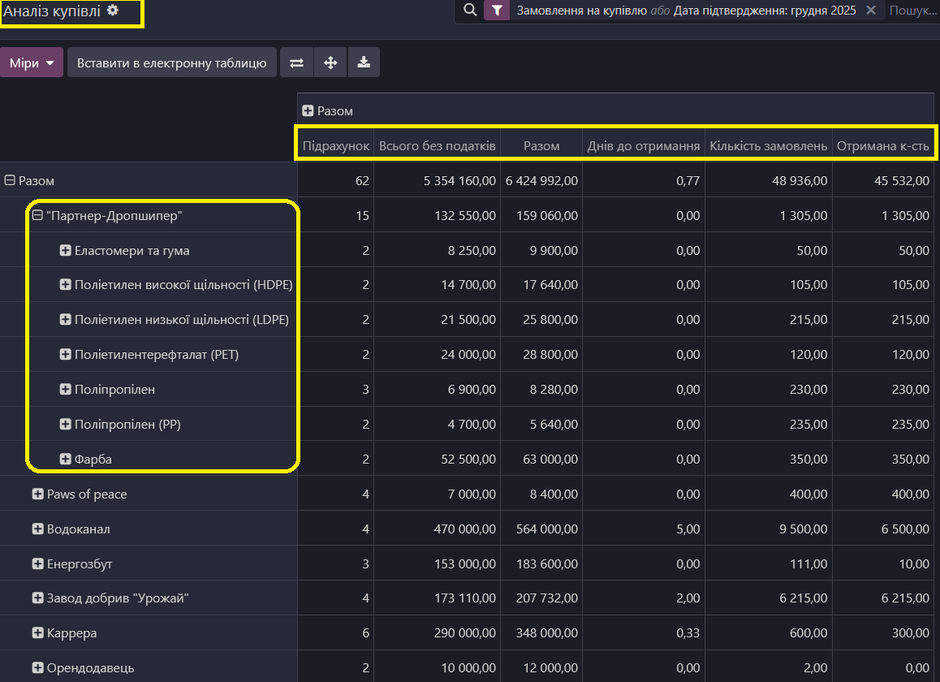
Task: Click into the search input field
Action: (x=912, y=11)
